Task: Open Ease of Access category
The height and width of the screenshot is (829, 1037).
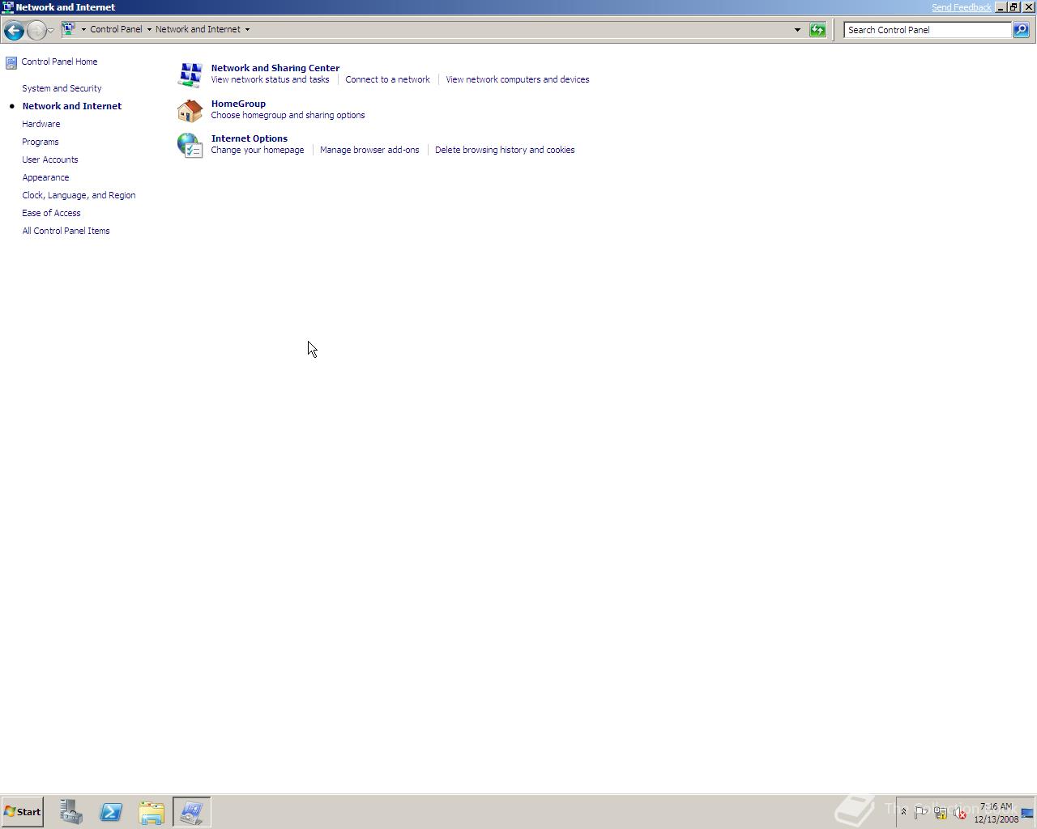Action: coord(51,213)
